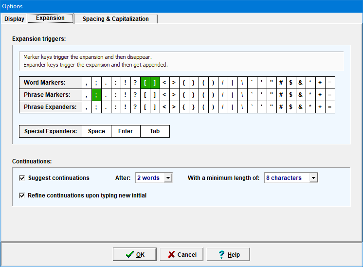Select the Space special expander
Screen dimensions: 363x267
coord(96,131)
